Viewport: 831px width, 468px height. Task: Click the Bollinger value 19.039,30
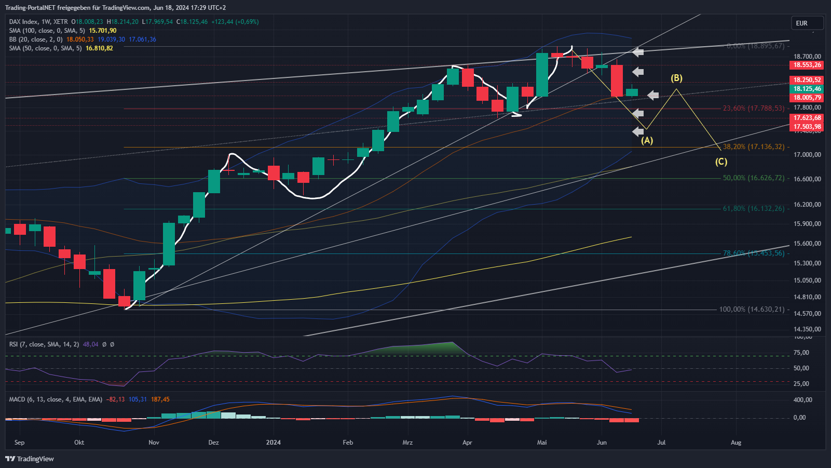(x=111, y=39)
